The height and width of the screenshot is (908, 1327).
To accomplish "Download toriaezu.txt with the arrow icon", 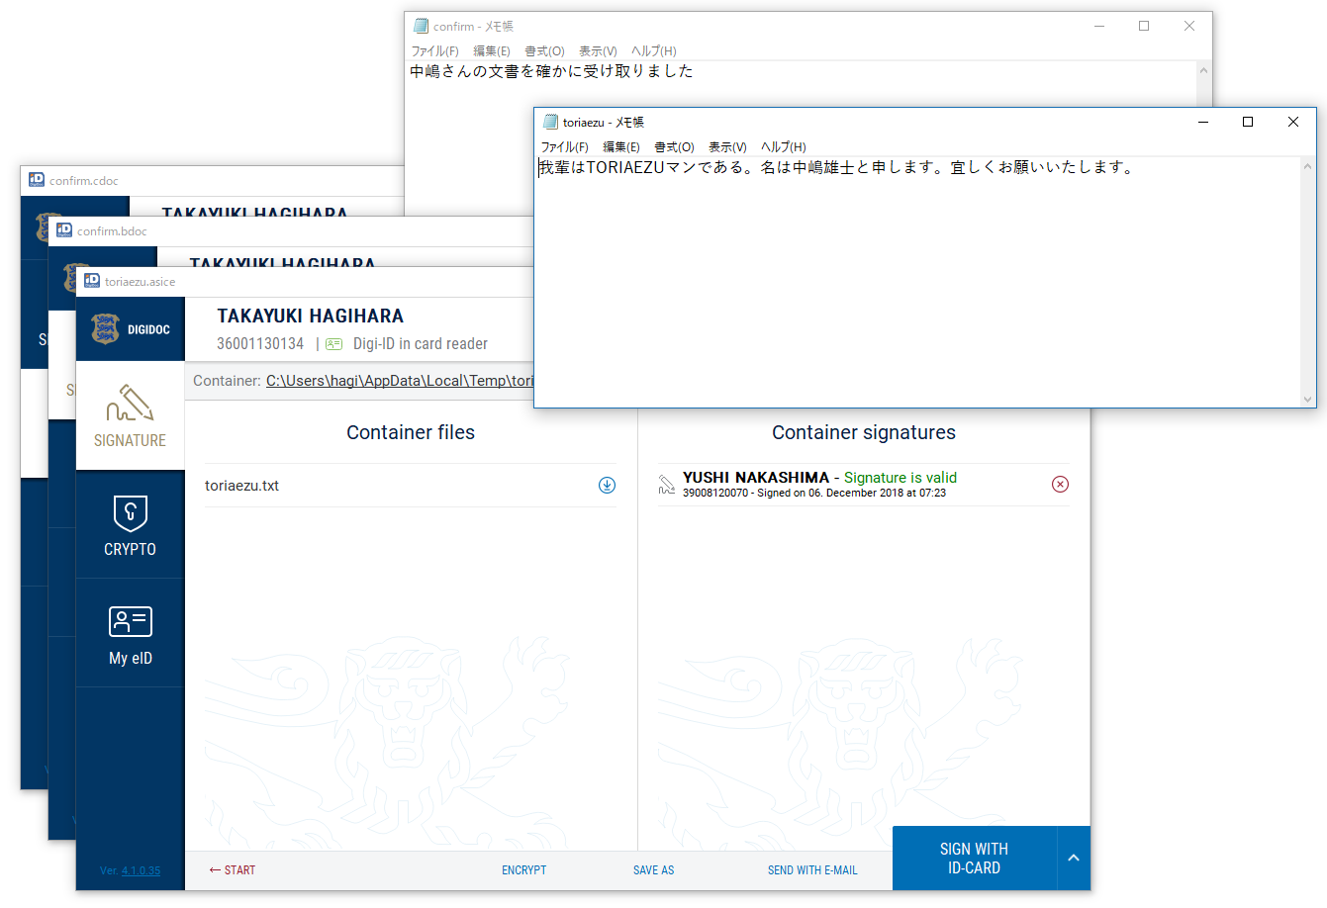I will [x=607, y=486].
